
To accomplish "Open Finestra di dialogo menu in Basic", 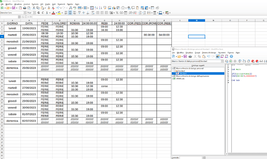I will click(209, 53).
